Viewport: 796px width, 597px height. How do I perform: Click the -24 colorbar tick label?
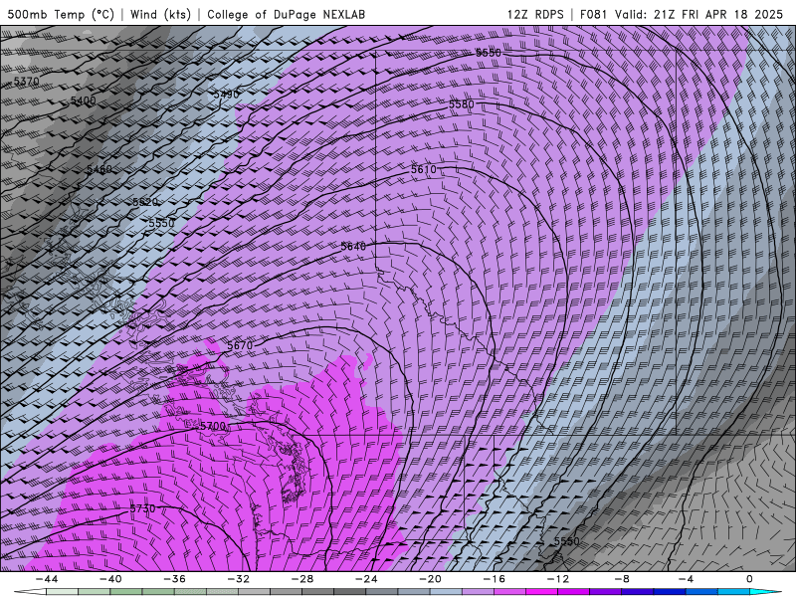366,579
